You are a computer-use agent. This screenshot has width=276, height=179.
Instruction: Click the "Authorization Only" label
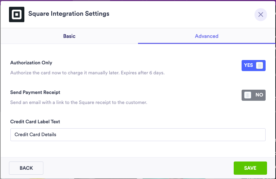pyautogui.click(x=31, y=63)
